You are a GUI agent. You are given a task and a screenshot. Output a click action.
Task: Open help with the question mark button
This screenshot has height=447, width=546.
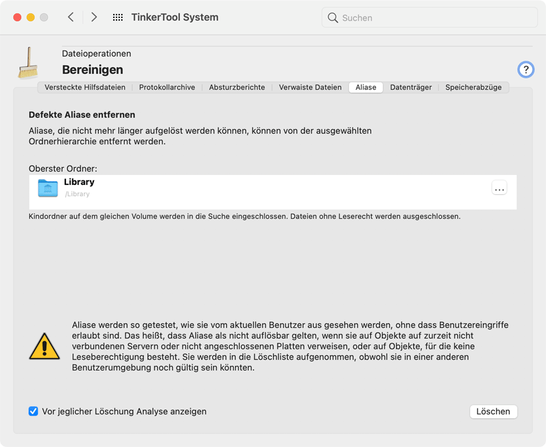[525, 70]
